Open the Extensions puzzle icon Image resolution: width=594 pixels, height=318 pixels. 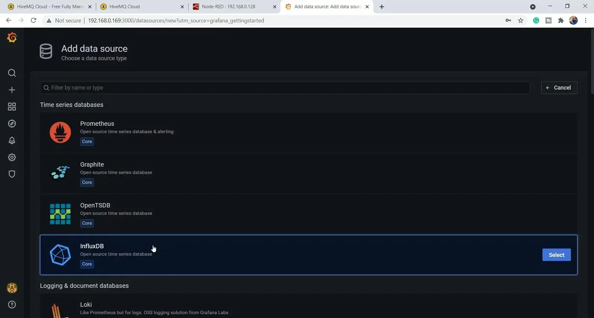[x=561, y=20]
